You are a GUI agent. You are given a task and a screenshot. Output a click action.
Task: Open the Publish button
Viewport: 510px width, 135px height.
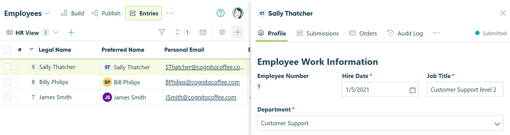[x=106, y=13]
